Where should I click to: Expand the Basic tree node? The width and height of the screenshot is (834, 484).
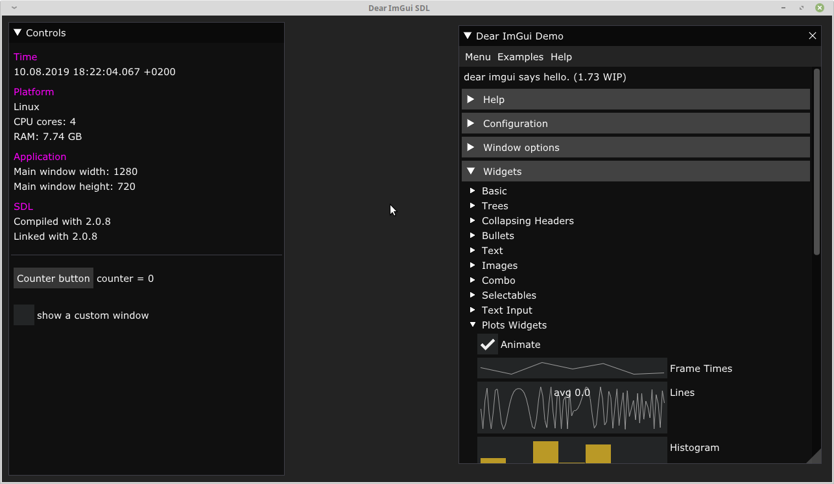473,190
